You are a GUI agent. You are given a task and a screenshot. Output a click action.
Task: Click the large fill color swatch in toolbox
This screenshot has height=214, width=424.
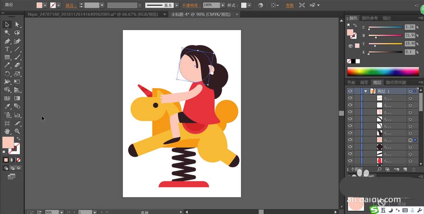click(8, 142)
